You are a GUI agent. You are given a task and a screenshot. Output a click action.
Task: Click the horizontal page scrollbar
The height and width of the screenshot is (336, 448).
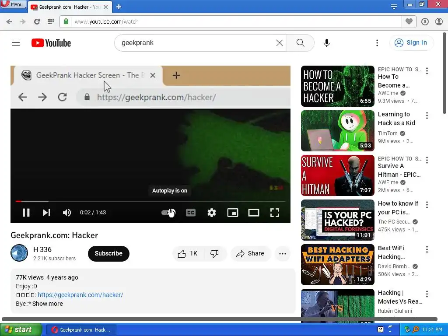(220, 319)
